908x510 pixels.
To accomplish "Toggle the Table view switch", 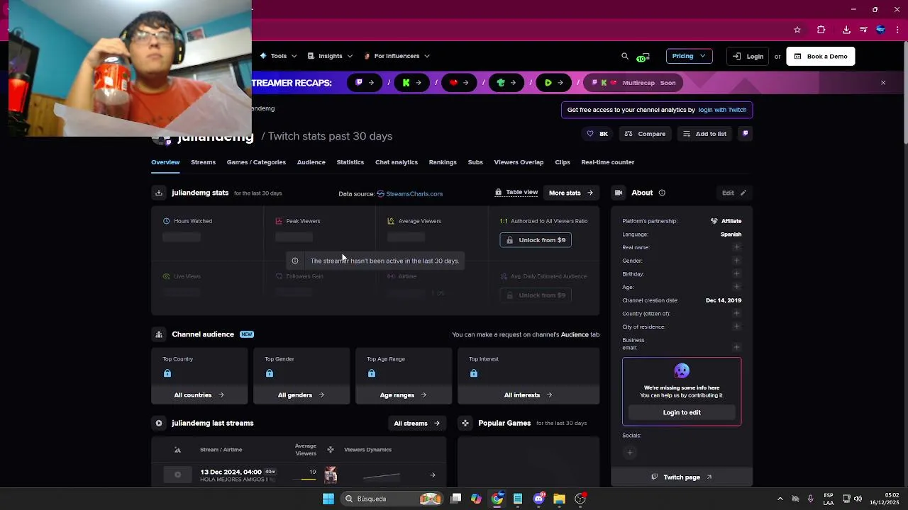I will (x=516, y=192).
